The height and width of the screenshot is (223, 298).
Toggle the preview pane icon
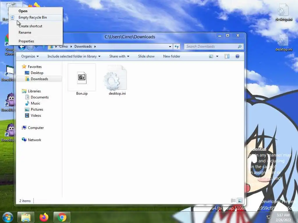pos(227,56)
